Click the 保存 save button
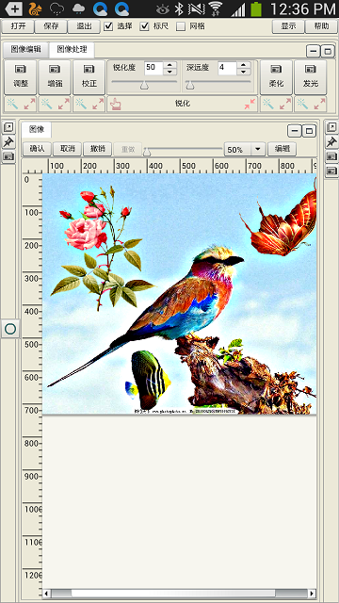339x603 pixels. (x=51, y=26)
